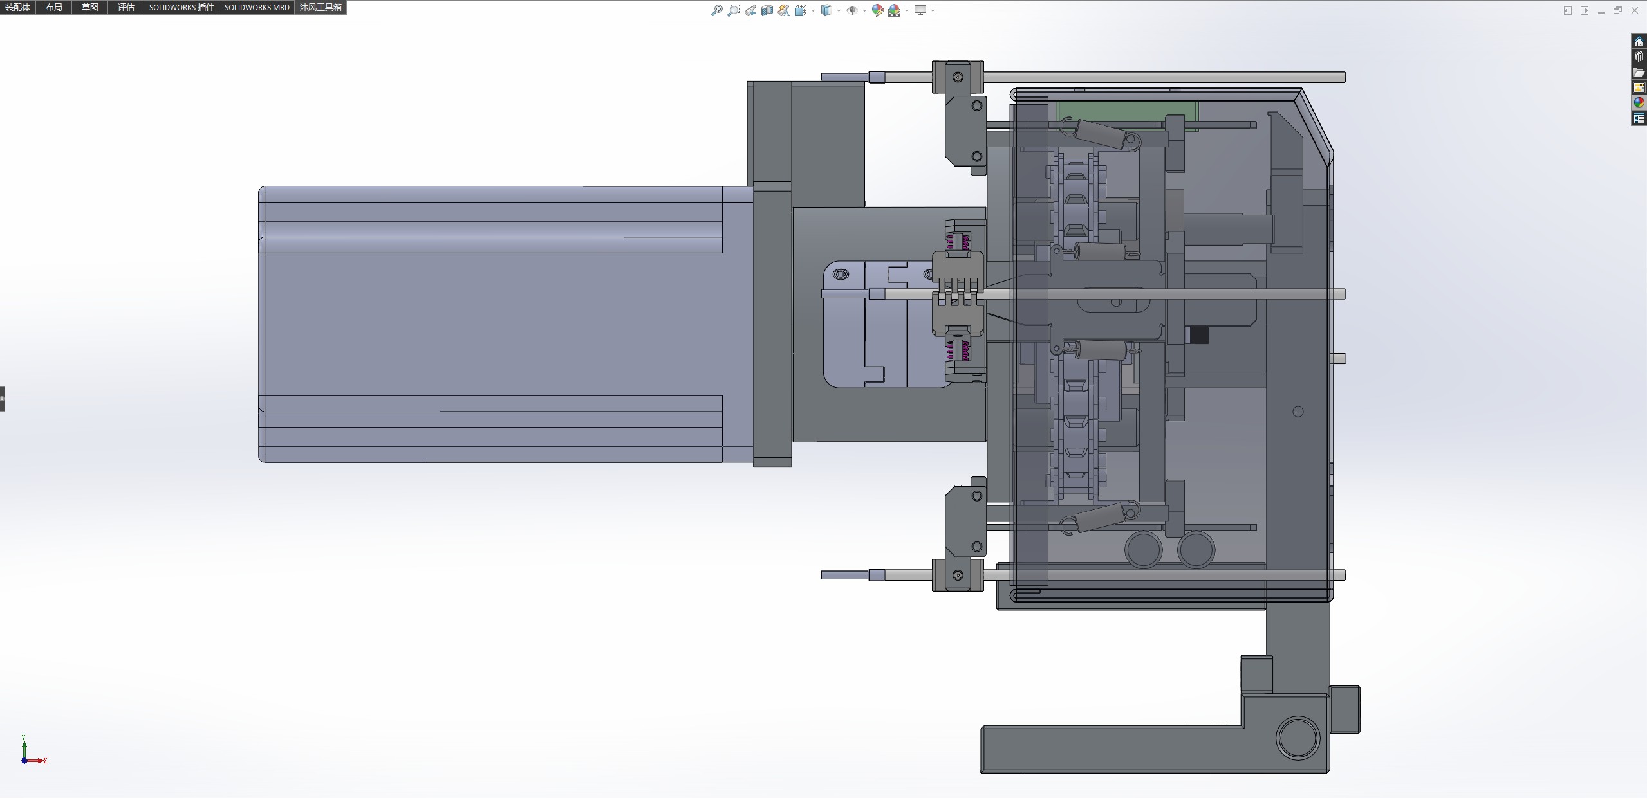Open the Design Library pane
Image resolution: width=1647 pixels, height=798 pixels.
click(x=1639, y=57)
